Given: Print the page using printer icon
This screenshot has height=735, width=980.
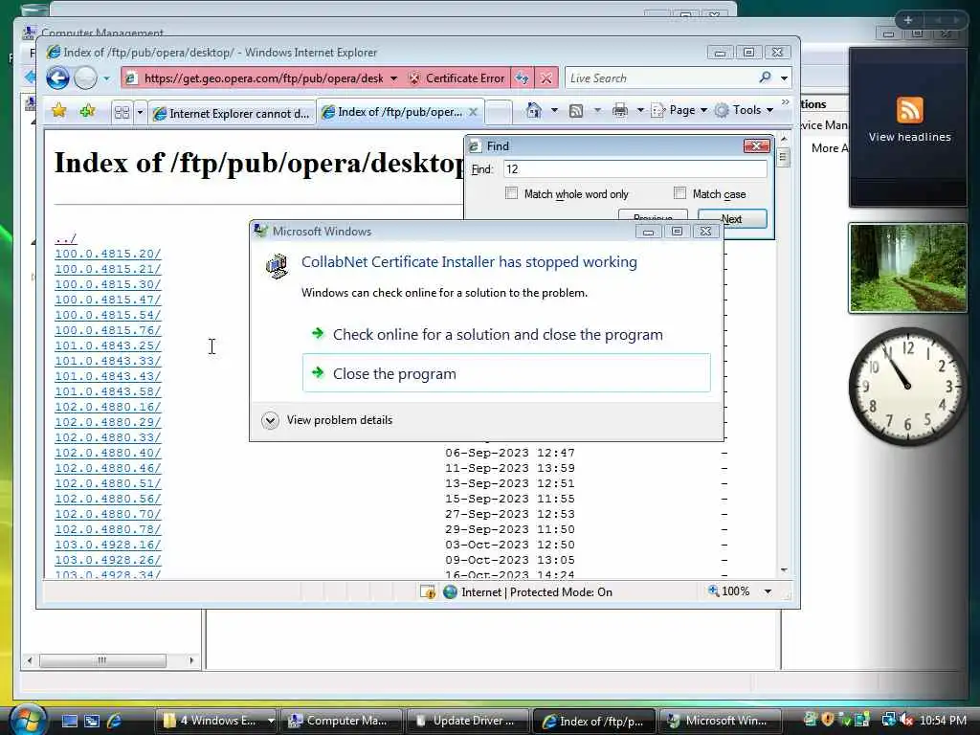Looking at the screenshot, I should point(620,111).
